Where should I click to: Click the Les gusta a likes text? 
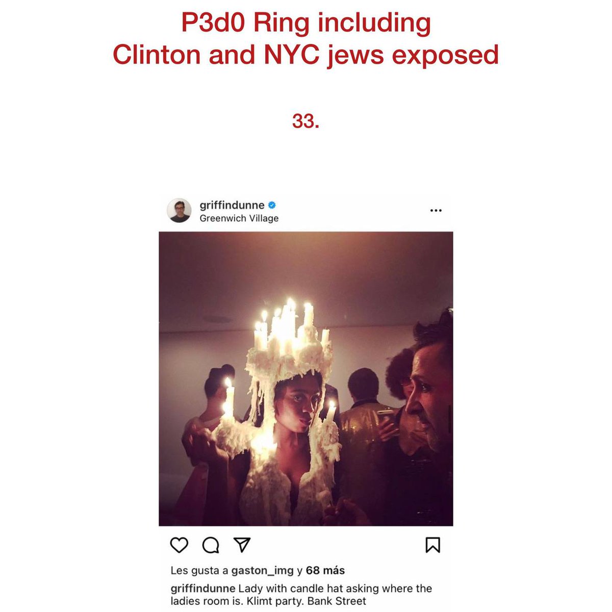pos(199,571)
